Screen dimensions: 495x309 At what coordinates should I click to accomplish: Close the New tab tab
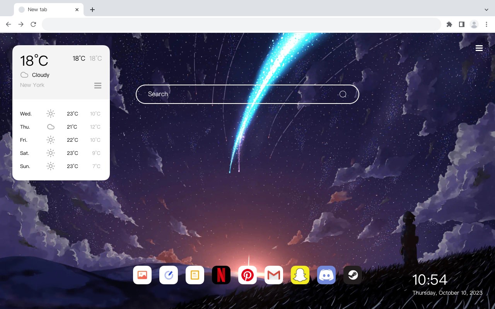(x=77, y=10)
